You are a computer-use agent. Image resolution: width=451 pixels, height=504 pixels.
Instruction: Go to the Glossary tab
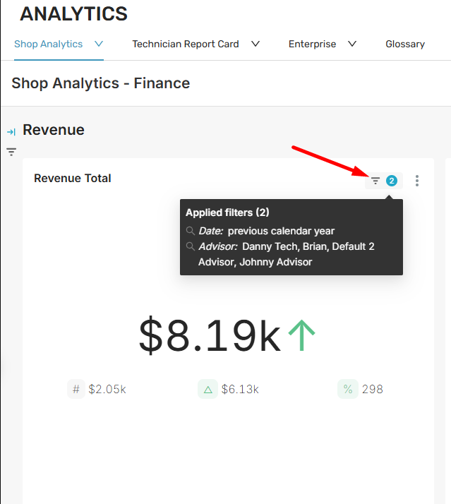405,44
